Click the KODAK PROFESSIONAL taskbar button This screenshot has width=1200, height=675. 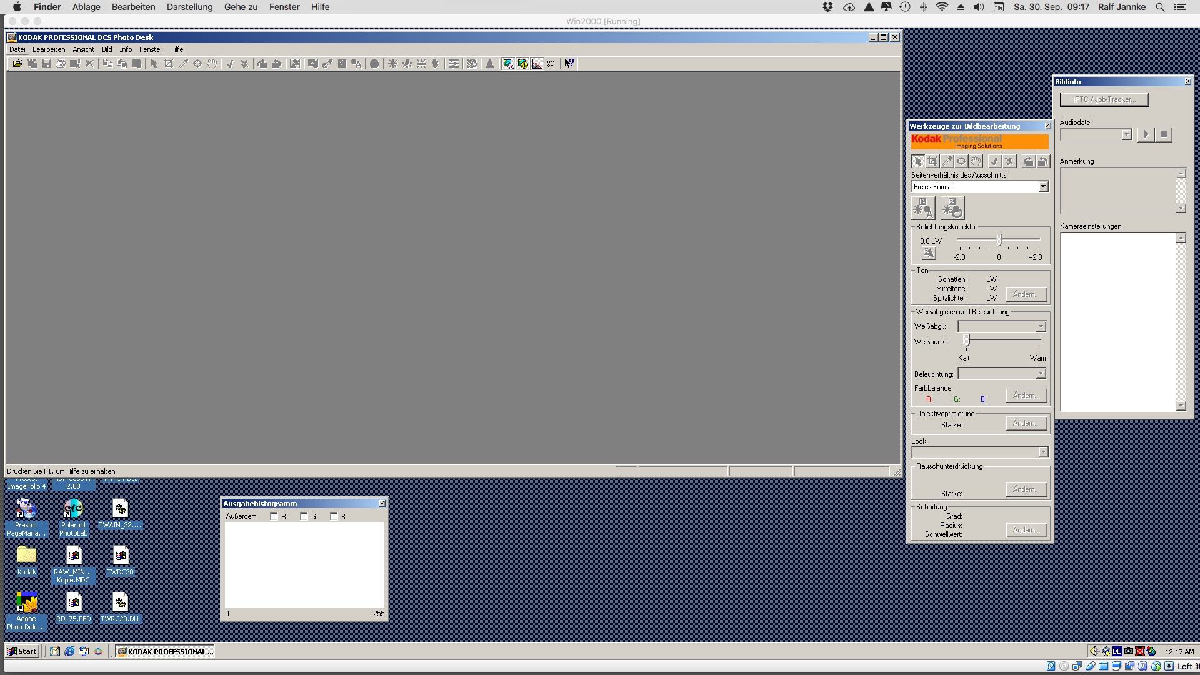(166, 651)
